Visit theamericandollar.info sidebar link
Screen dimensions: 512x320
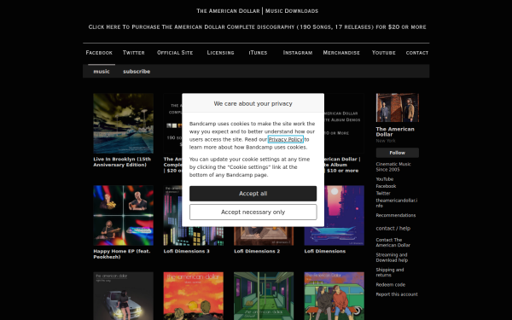point(397,203)
